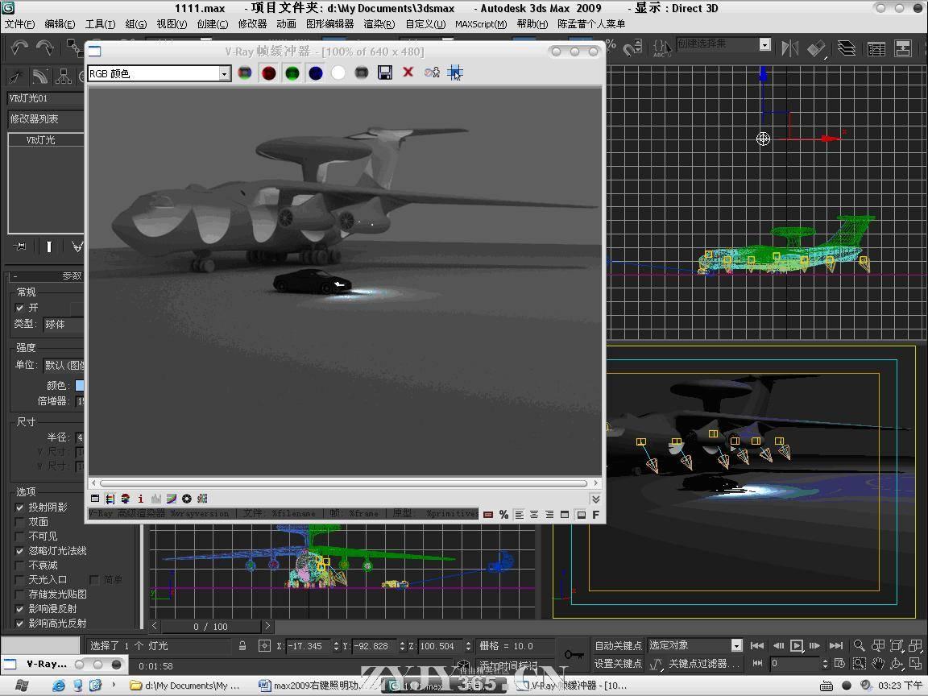This screenshot has width=928, height=696.
Task: Toggle red channel in V-Ray frame buffer
Action: click(x=269, y=72)
